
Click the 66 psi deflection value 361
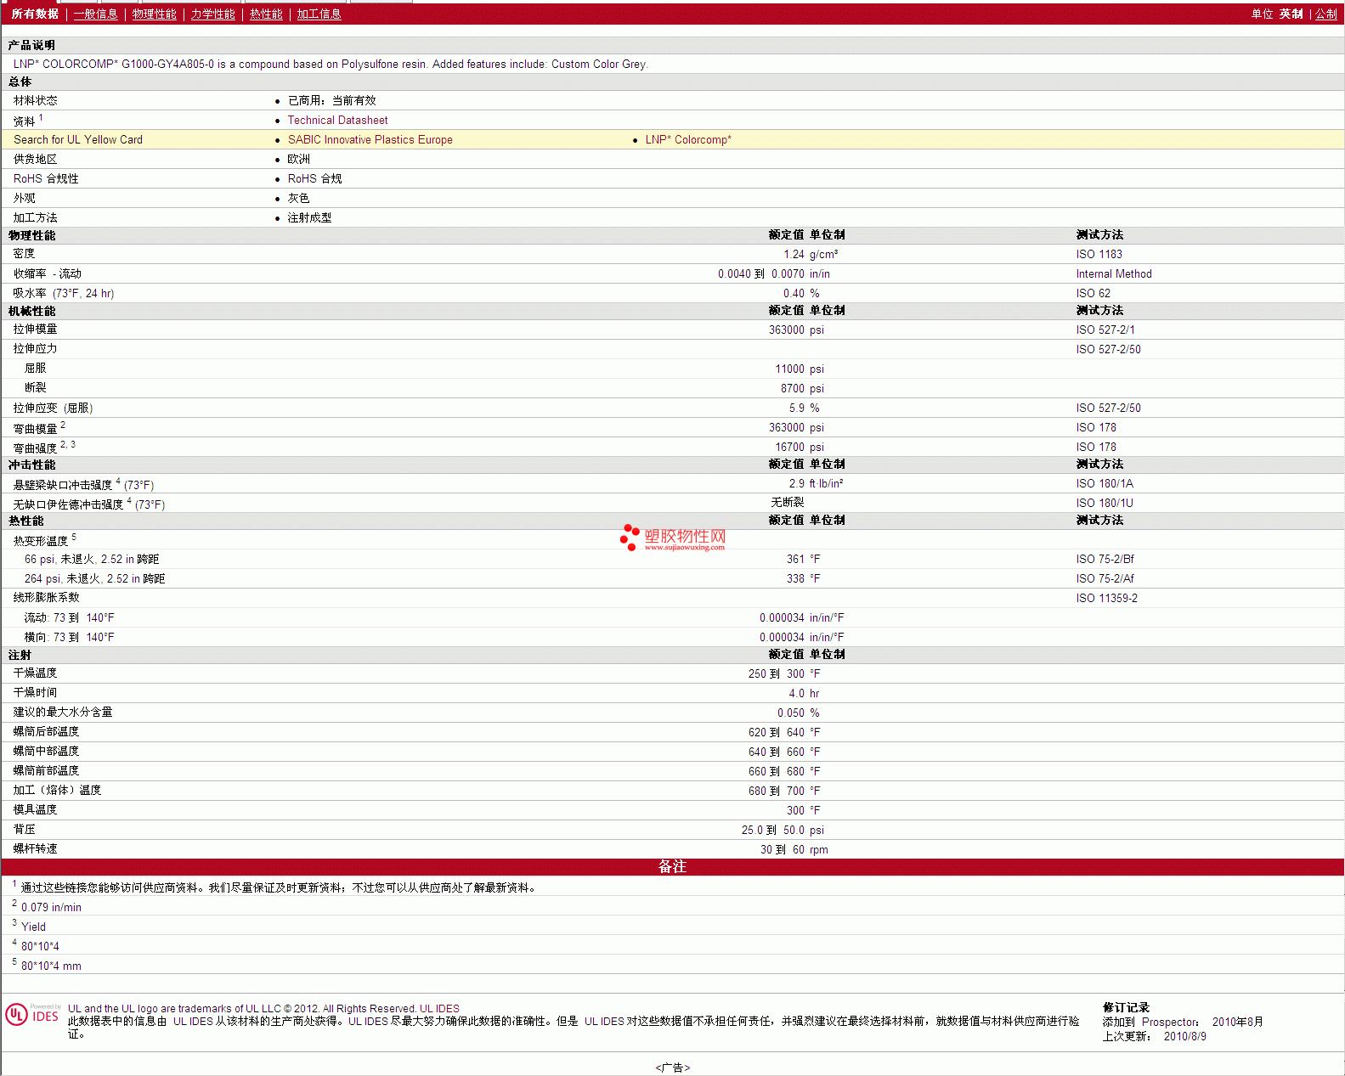(x=795, y=560)
